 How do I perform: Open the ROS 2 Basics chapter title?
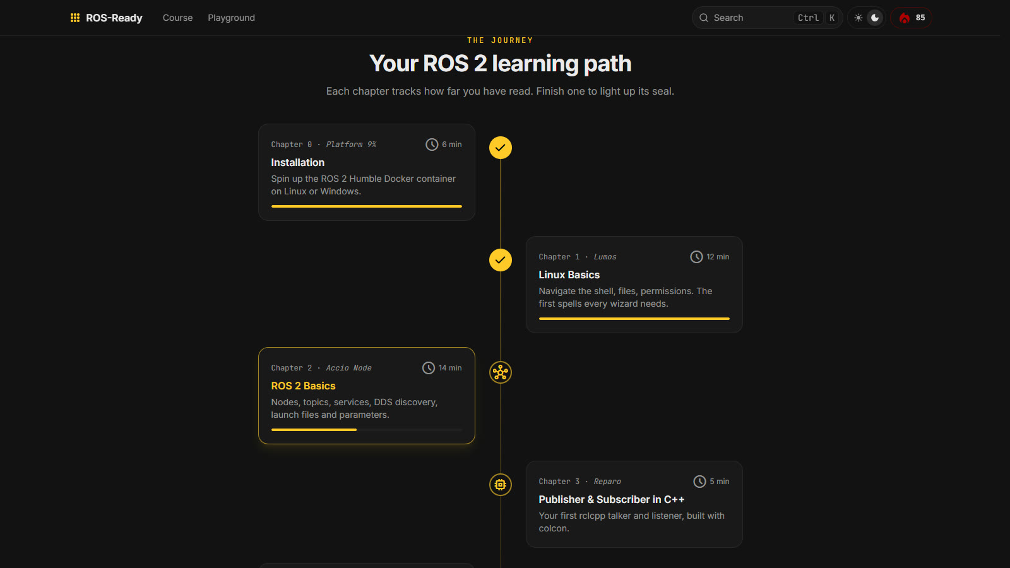pyautogui.click(x=304, y=386)
